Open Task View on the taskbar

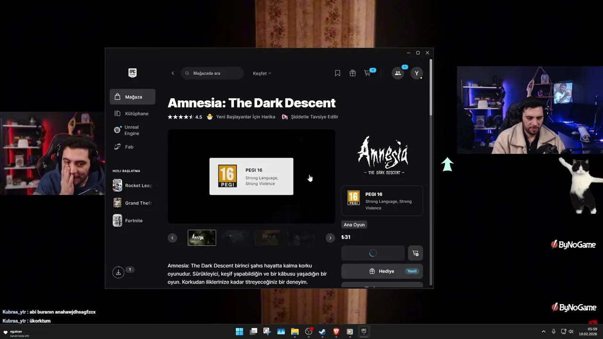point(253,331)
